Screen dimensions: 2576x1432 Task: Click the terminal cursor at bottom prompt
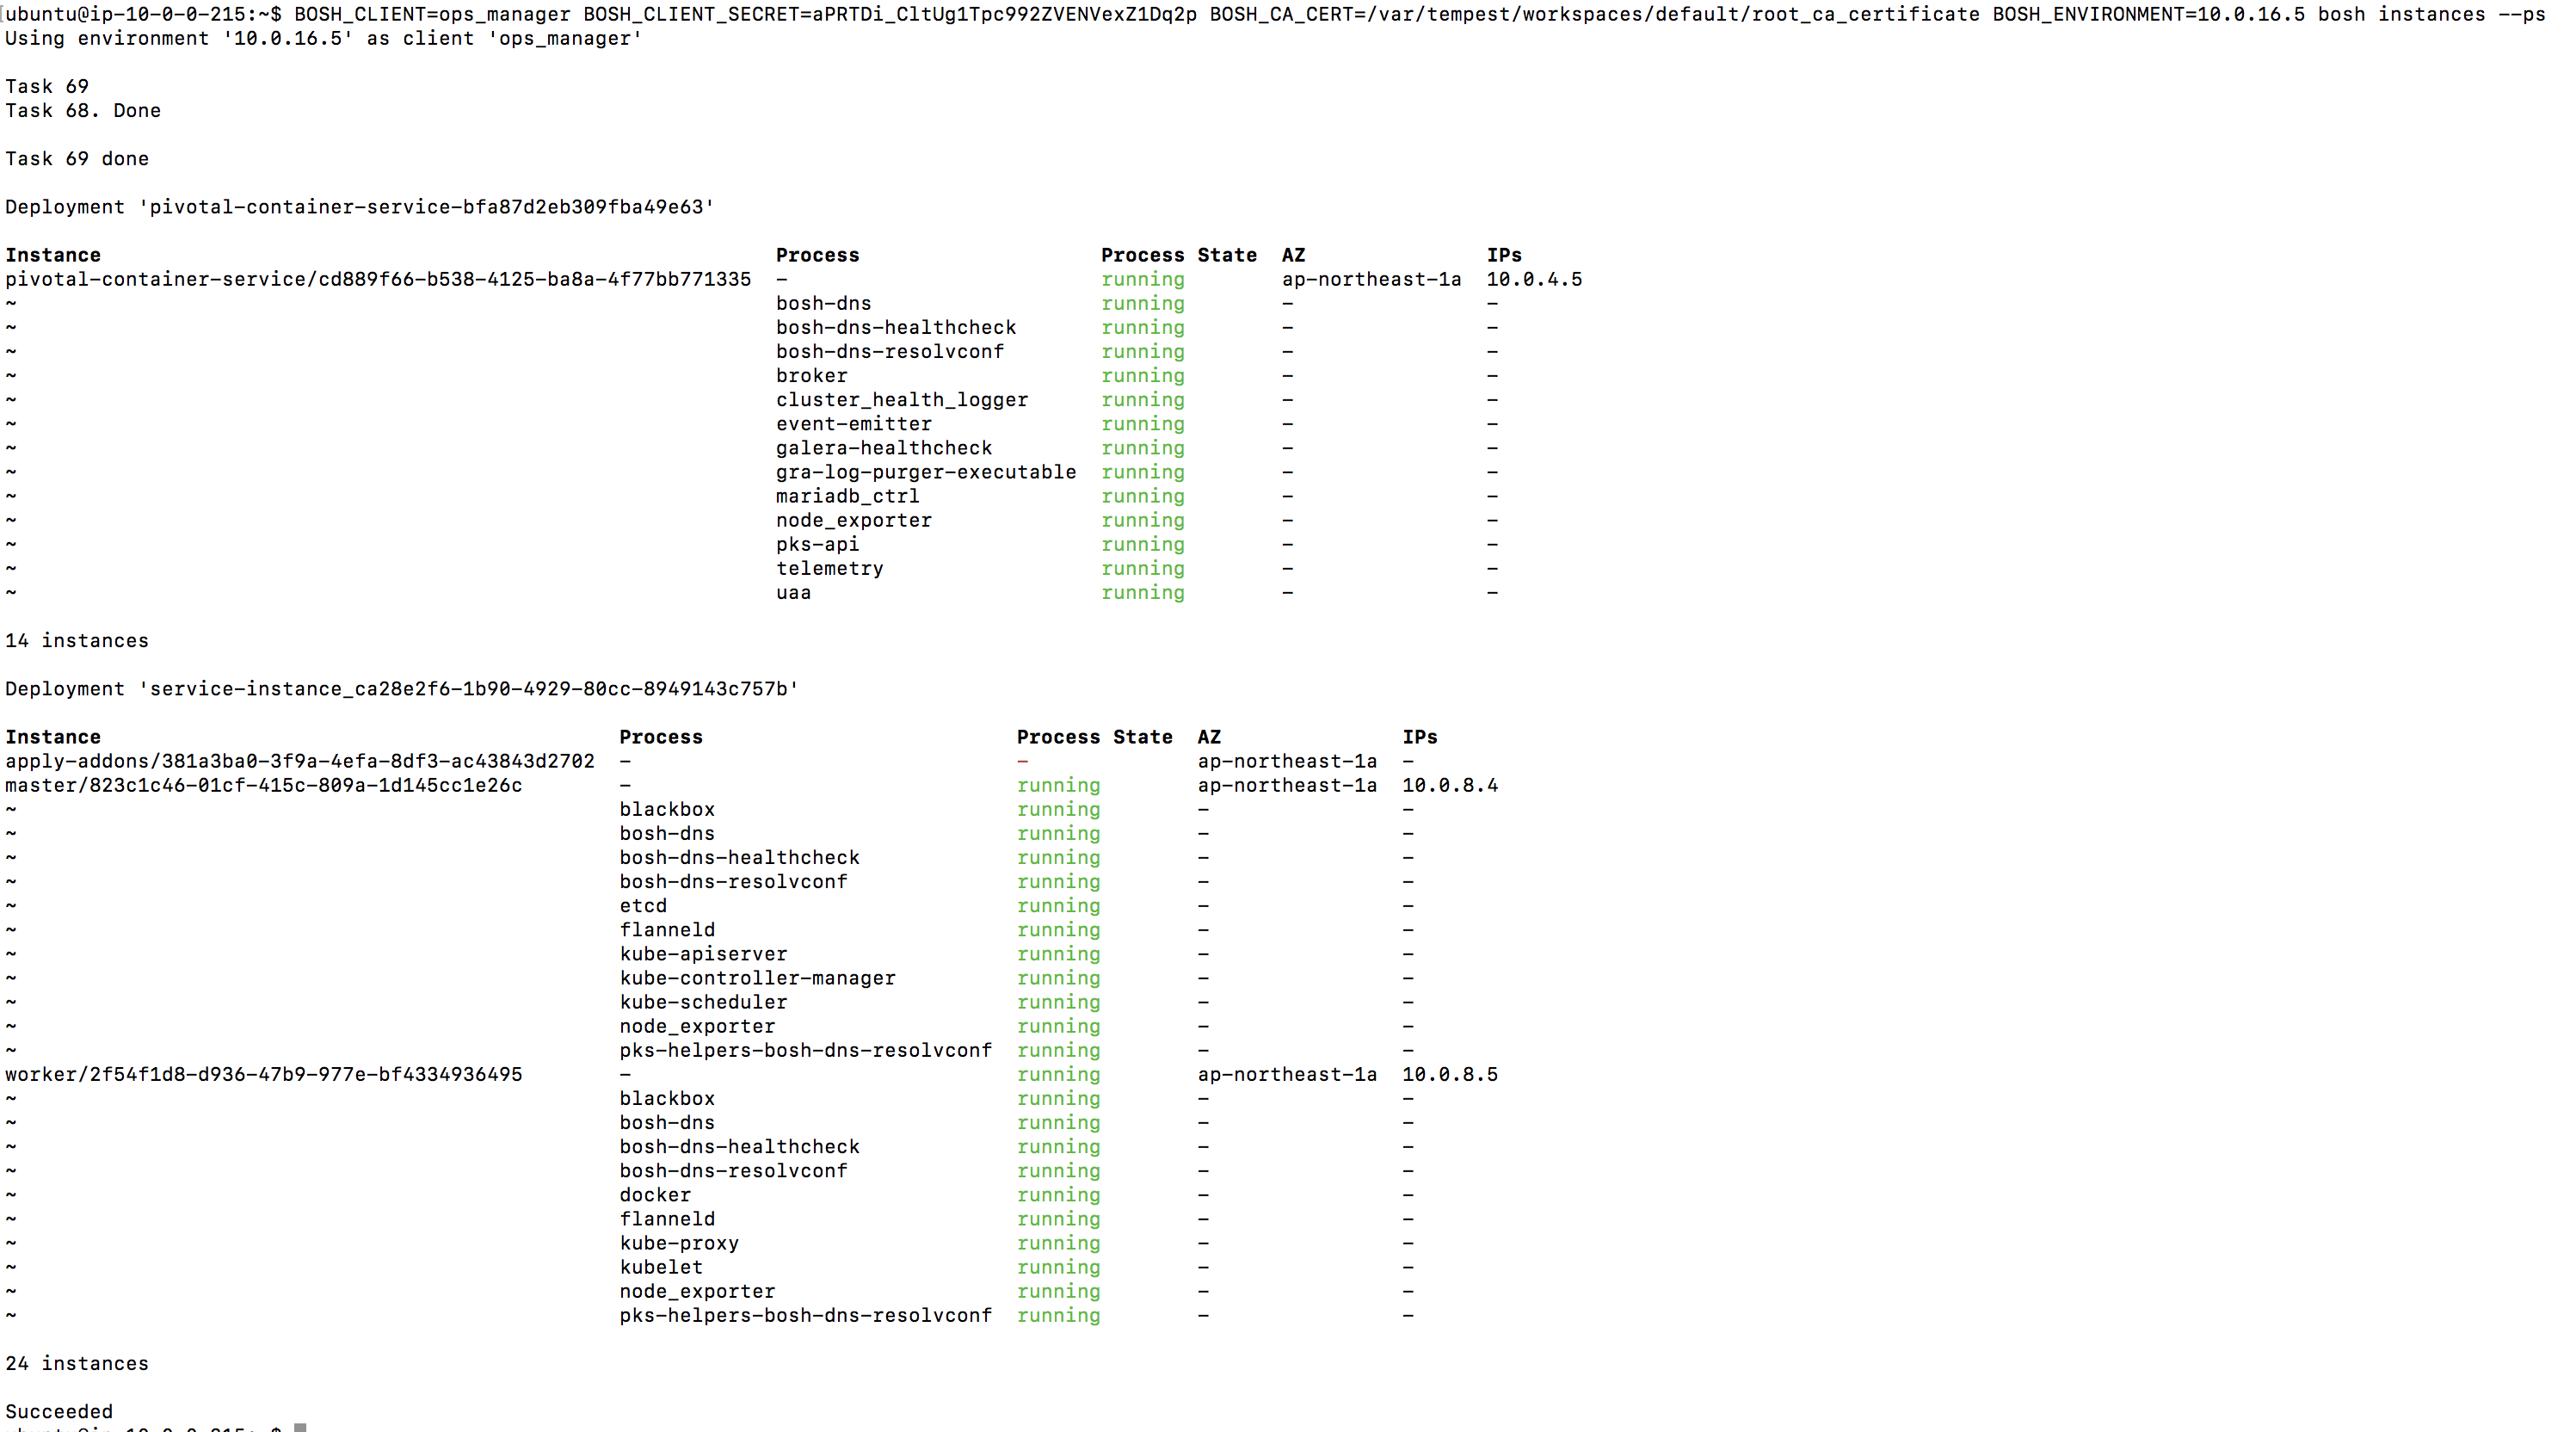(x=300, y=1428)
